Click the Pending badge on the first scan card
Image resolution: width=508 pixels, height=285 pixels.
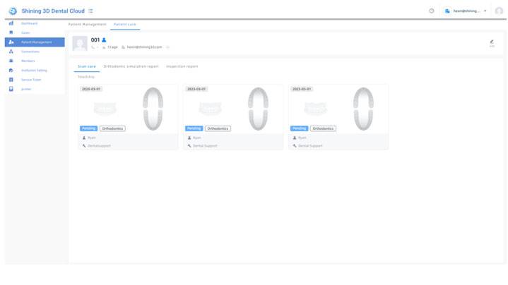(88, 128)
